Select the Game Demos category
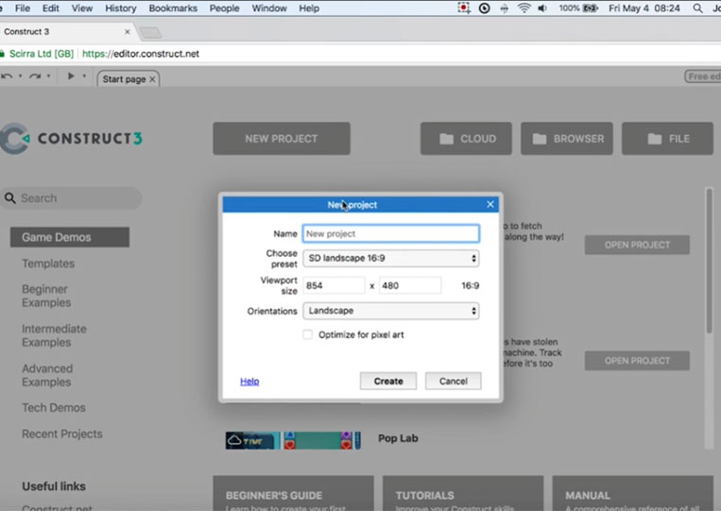The width and height of the screenshot is (721, 511). pos(70,237)
